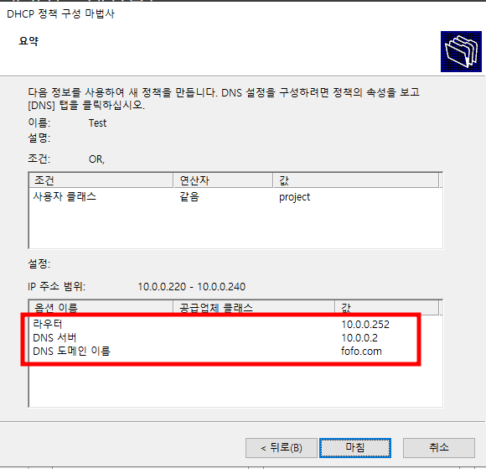Click the 설정: label
The height and width of the screenshot is (469, 486).
39,263
